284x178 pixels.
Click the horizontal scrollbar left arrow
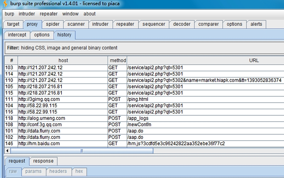[x=7, y=151]
